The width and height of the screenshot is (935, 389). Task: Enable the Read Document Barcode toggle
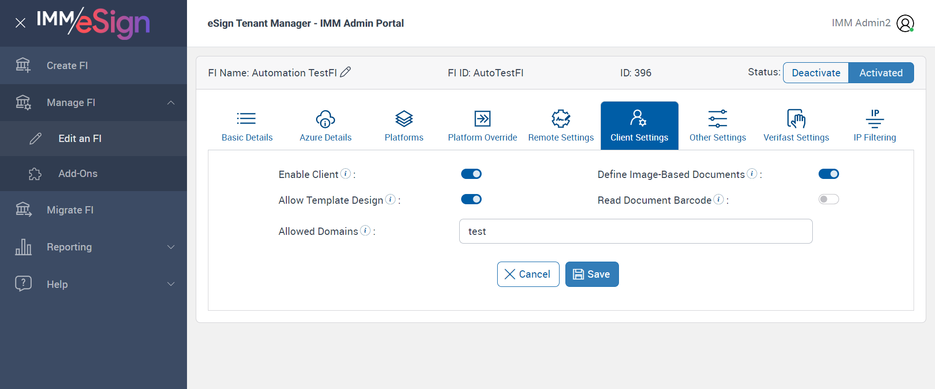point(828,199)
